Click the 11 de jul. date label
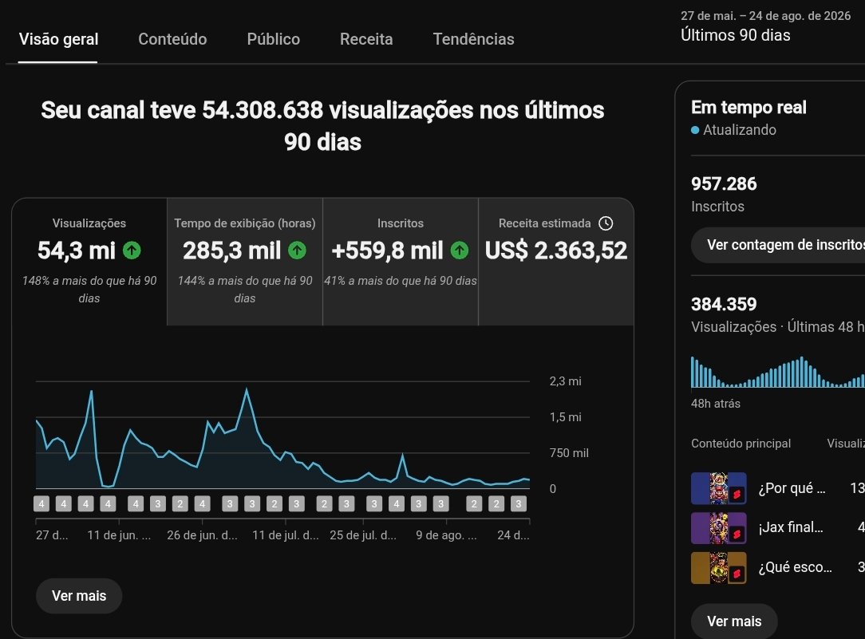The height and width of the screenshot is (639, 865). pos(286,535)
